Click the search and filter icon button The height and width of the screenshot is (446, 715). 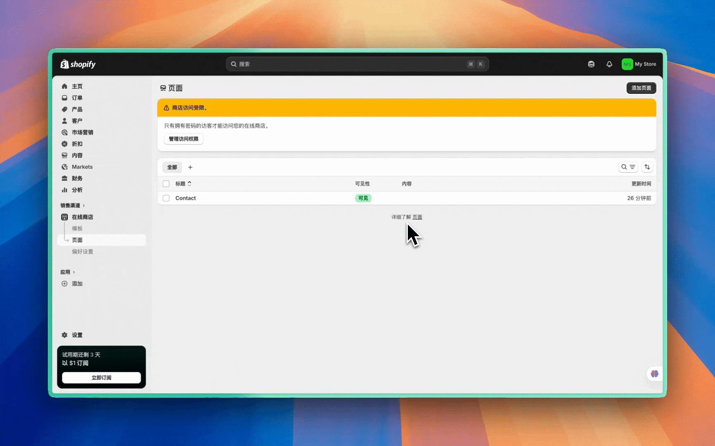coord(628,167)
